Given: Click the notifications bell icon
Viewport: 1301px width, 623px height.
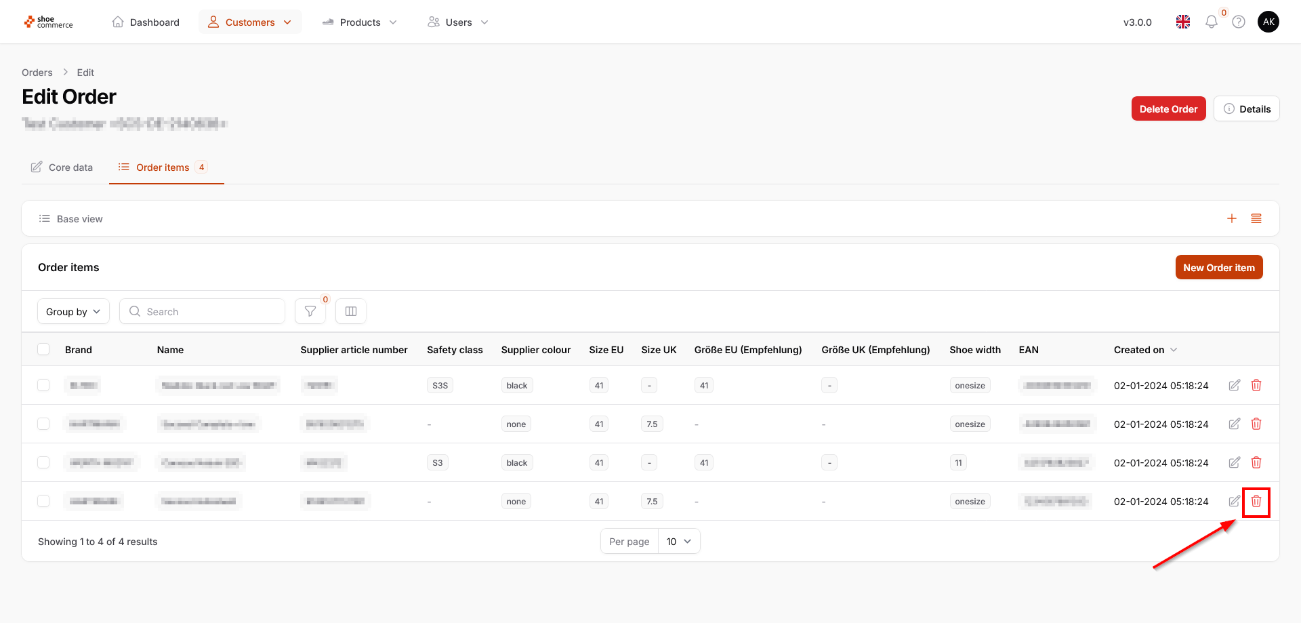Looking at the screenshot, I should [1212, 22].
